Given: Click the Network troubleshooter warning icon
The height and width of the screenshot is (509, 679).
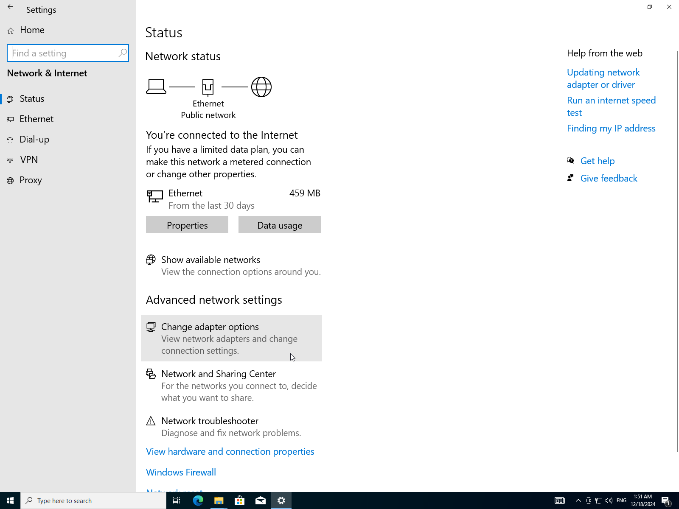Looking at the screenshot, I should pyautogui.click(x=151, y=421).
